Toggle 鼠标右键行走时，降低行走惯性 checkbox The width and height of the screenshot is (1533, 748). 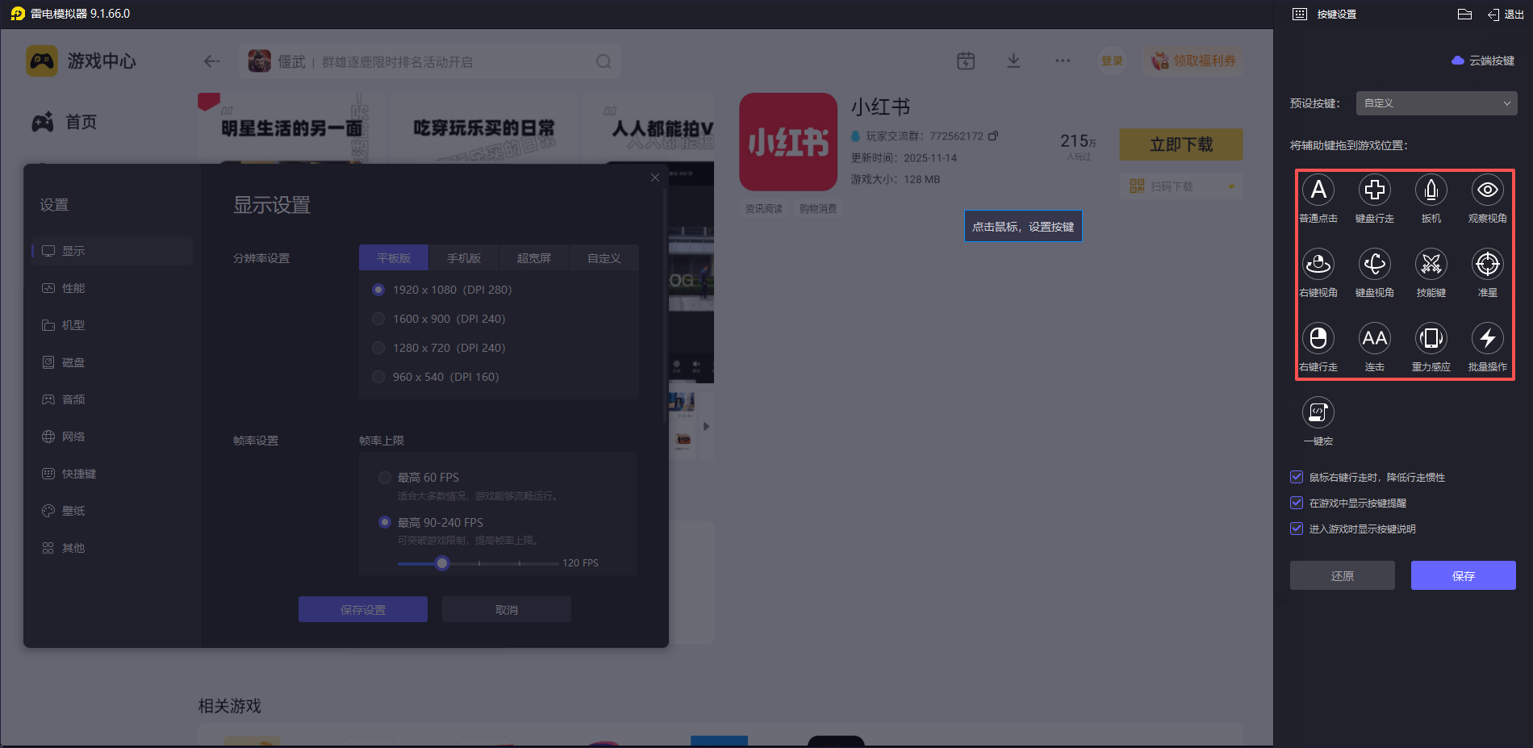coord(1297,477)
